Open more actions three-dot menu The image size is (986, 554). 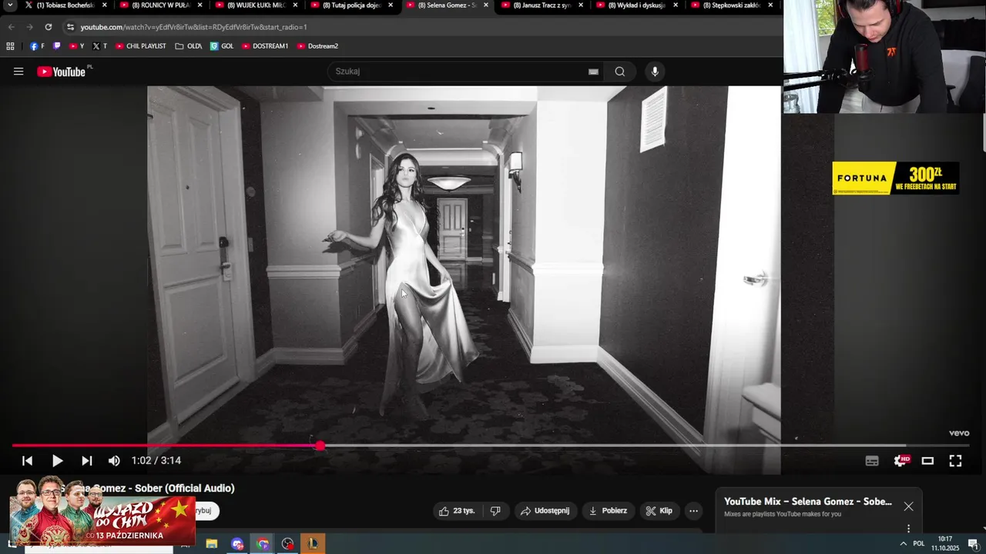tap(693, 511)
